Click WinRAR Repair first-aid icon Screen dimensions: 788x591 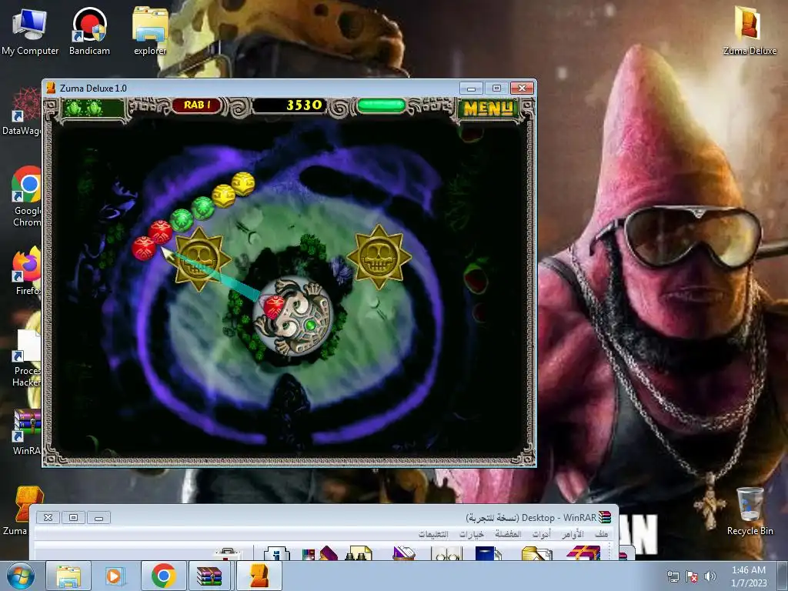pos(228,554)
